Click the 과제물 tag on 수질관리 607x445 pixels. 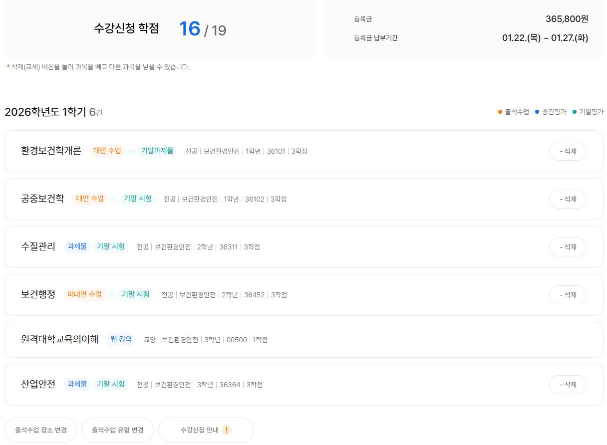77,246
